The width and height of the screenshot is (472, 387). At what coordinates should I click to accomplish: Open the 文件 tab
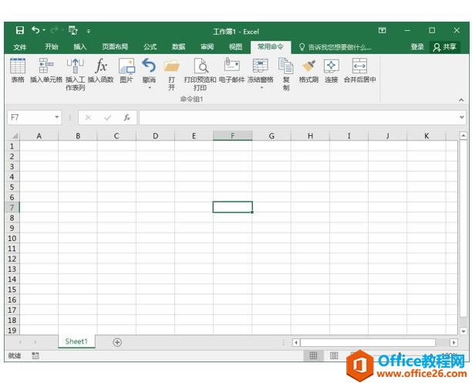pos(20,47)
